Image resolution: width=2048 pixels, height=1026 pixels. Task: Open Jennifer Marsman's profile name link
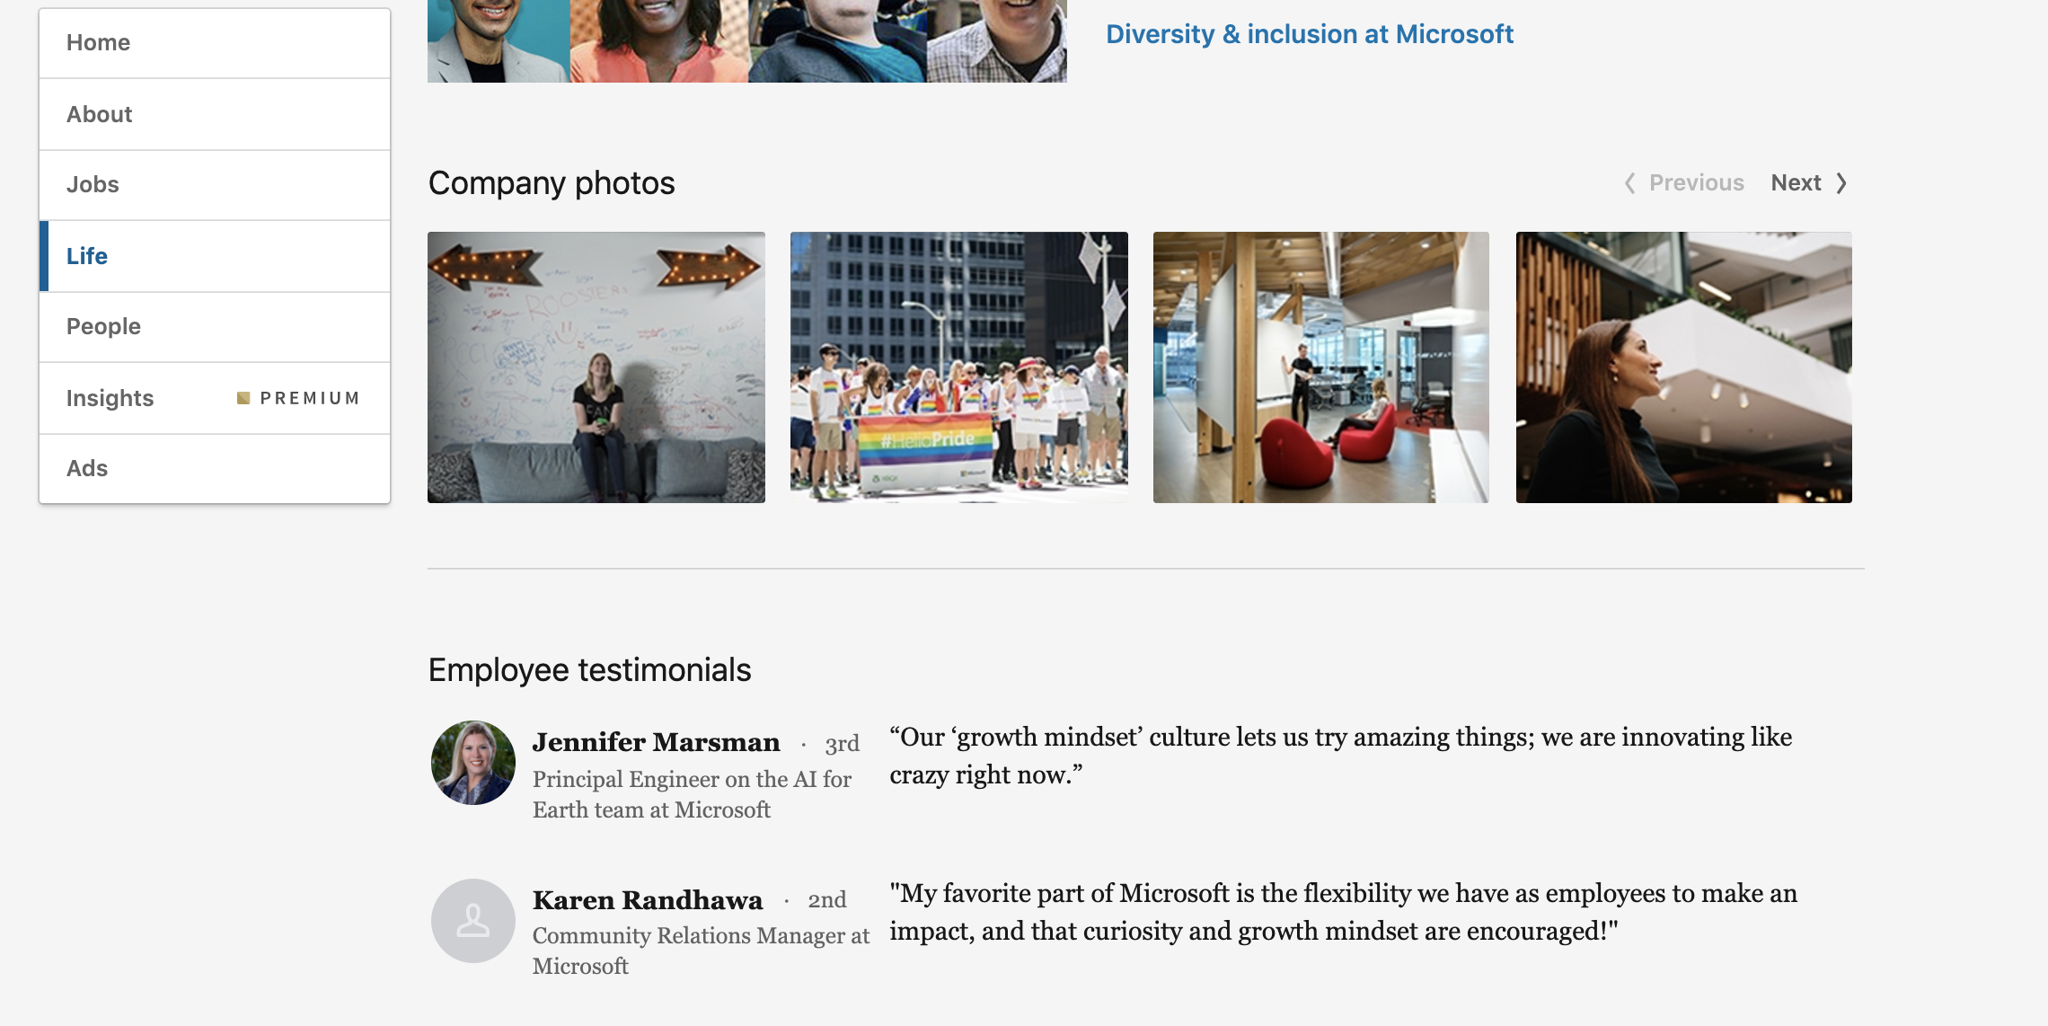[x=656, y=742]
